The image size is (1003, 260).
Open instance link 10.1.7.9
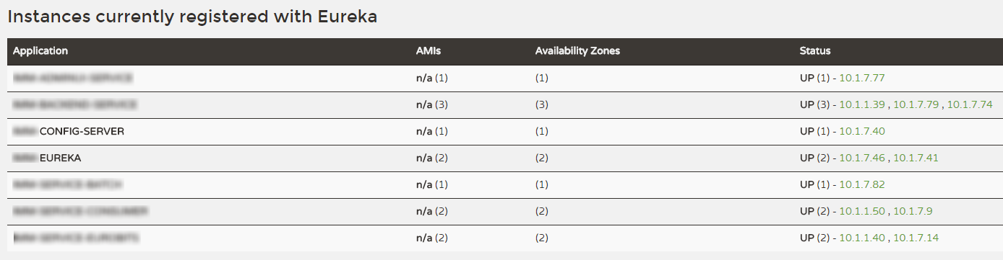[x=913, y=211]
